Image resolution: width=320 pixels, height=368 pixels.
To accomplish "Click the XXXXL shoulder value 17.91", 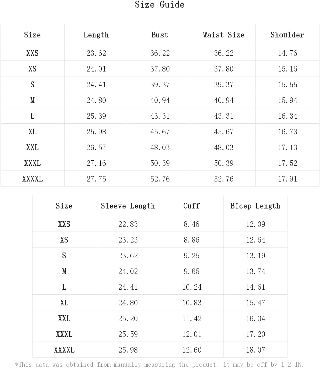I will point(287,179).
